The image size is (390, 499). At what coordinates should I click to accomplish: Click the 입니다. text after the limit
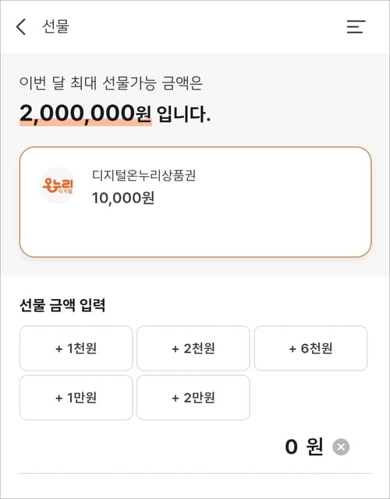183,114
